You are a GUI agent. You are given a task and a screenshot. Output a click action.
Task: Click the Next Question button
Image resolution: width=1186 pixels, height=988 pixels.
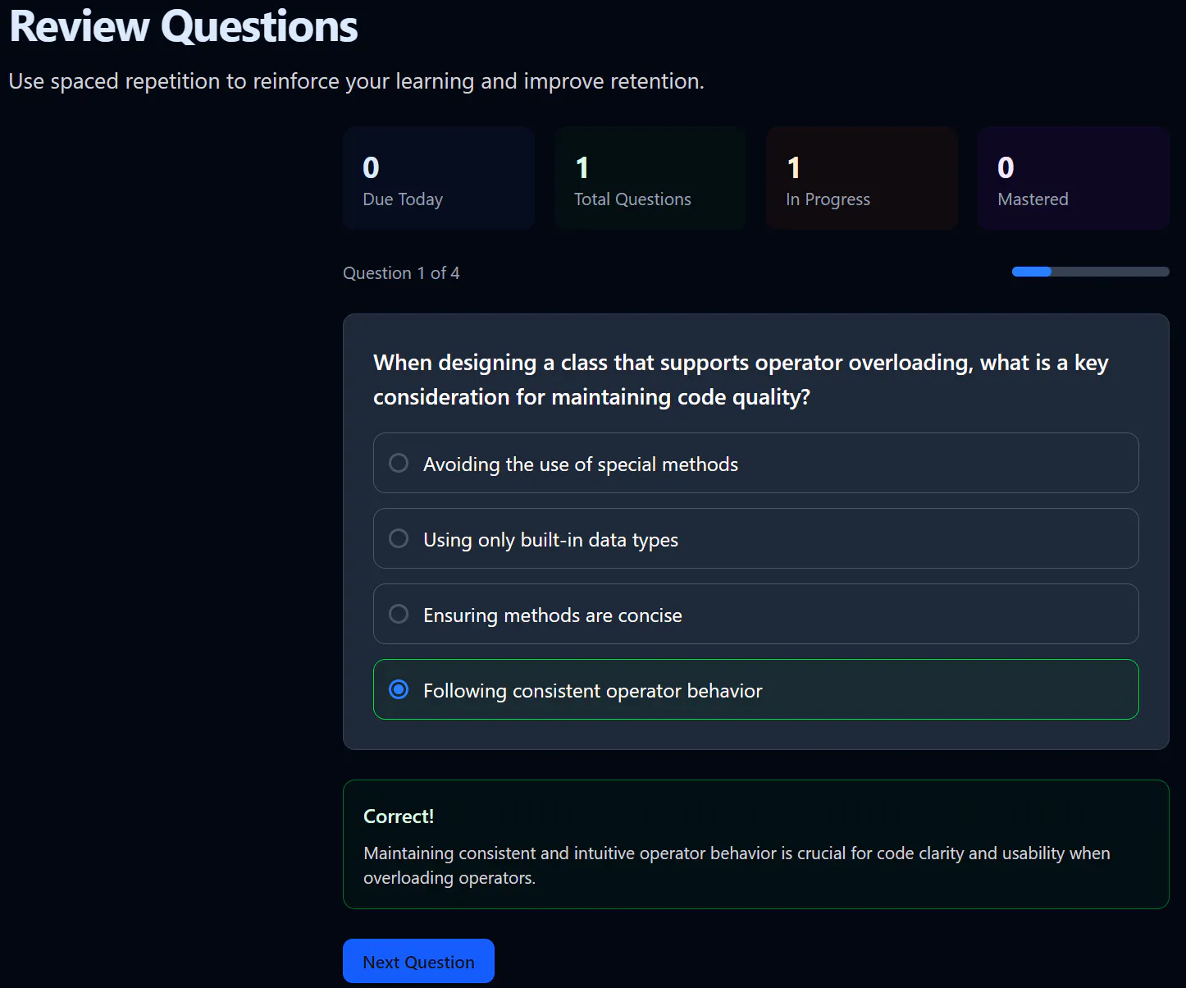click(x=418, y=961)
